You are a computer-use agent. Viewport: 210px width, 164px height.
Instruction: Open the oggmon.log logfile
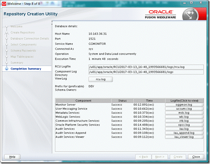tap(184, 105)
